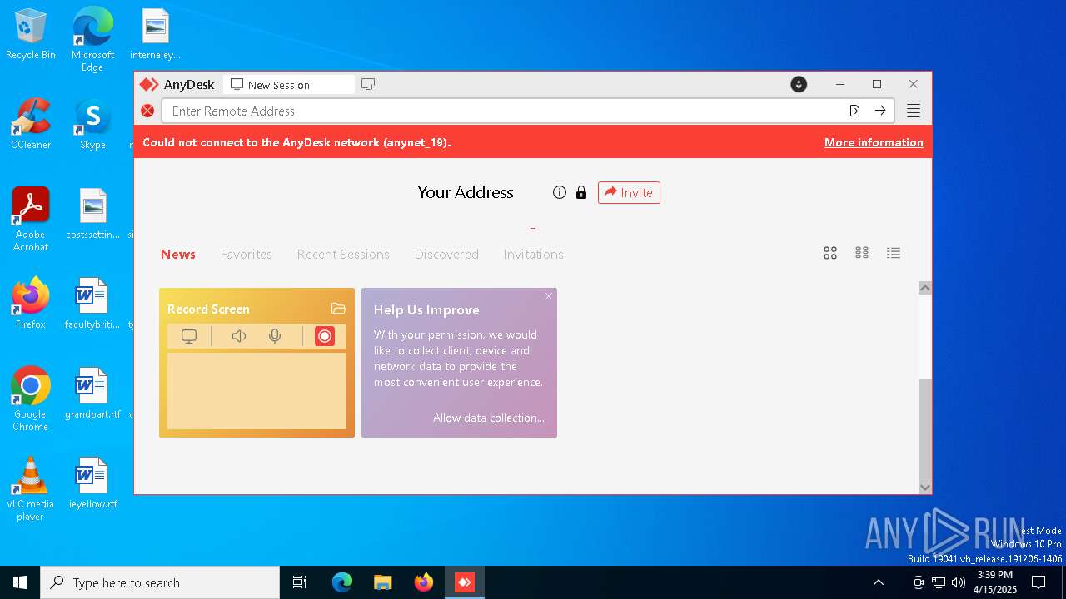
Task: Select the New Session tab
Action: pos(288,85)
